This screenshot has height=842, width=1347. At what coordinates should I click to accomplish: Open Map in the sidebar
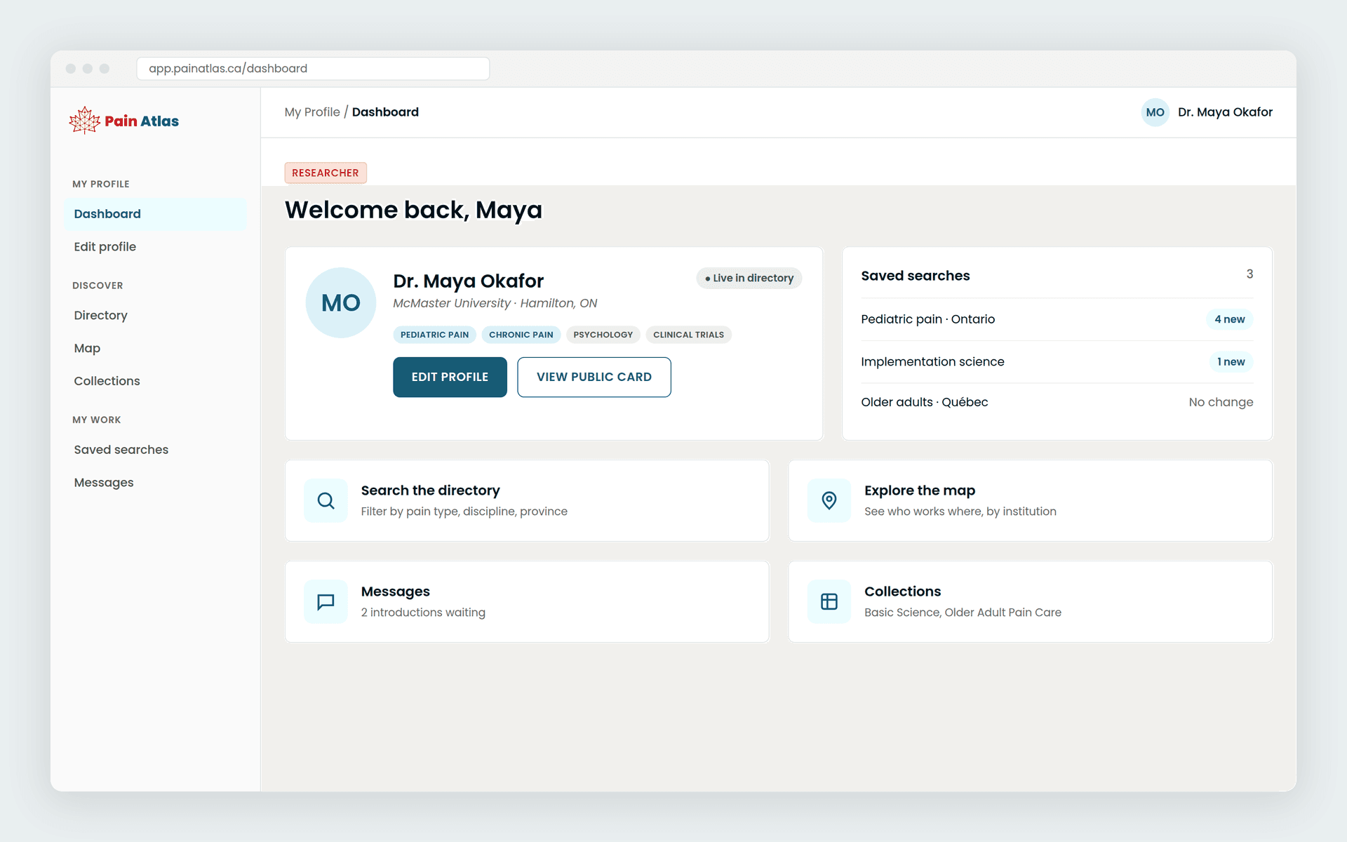(155, 349)
